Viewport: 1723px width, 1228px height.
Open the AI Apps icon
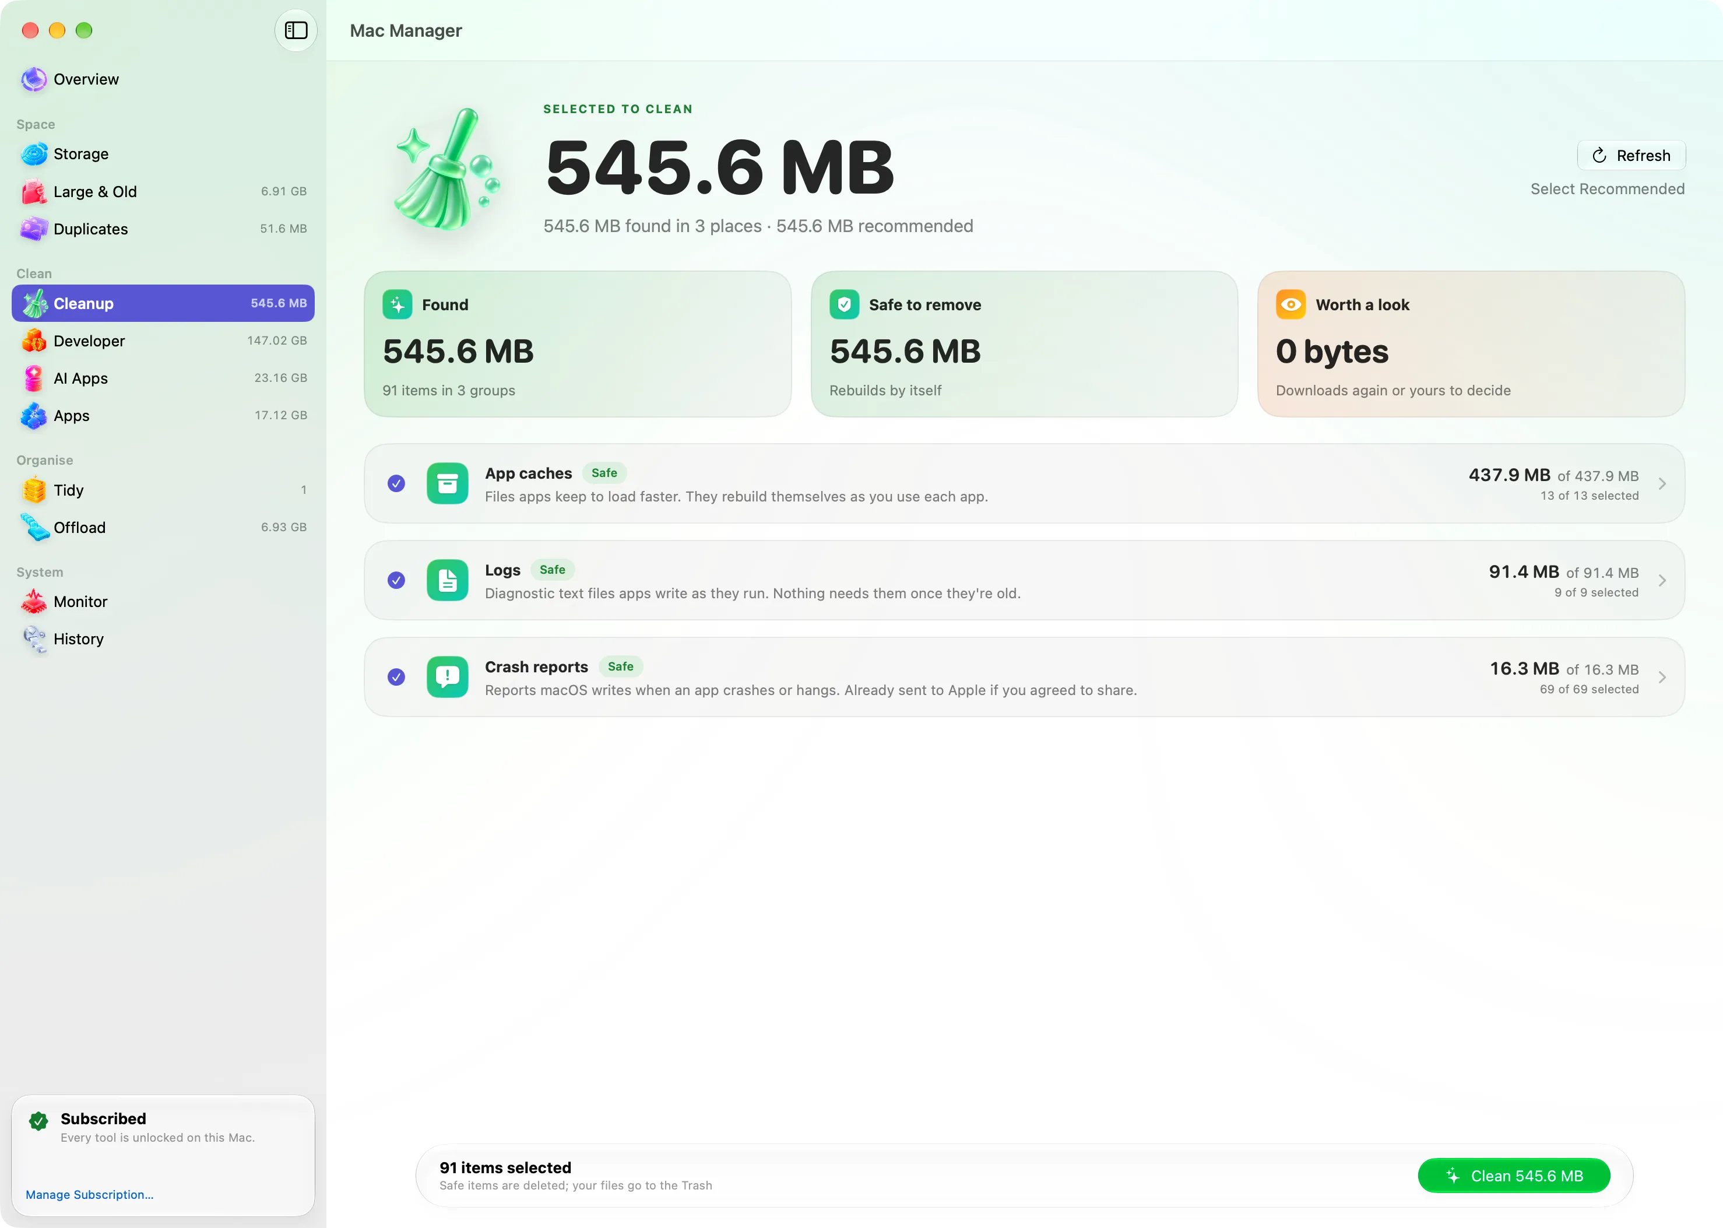point(34,379)
